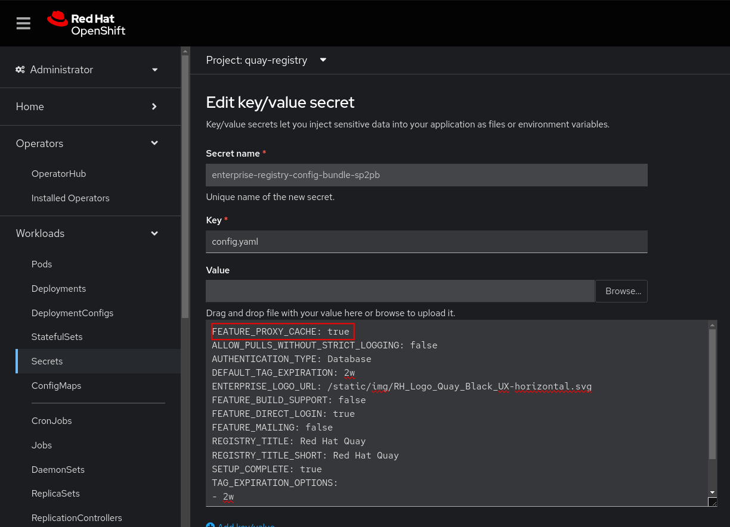730x527 pixels.
Task: Navigate to Pods in Workloads
Action: pos(42,264)
